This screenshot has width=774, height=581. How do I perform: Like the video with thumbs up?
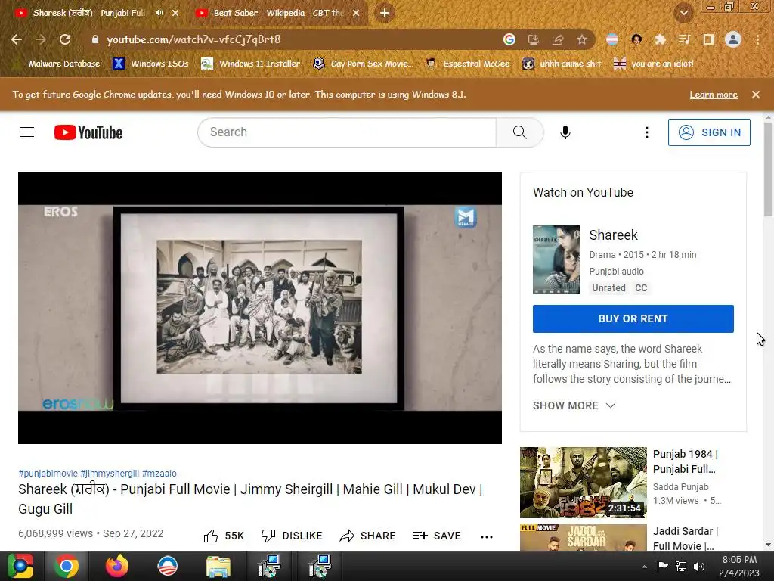224,536
